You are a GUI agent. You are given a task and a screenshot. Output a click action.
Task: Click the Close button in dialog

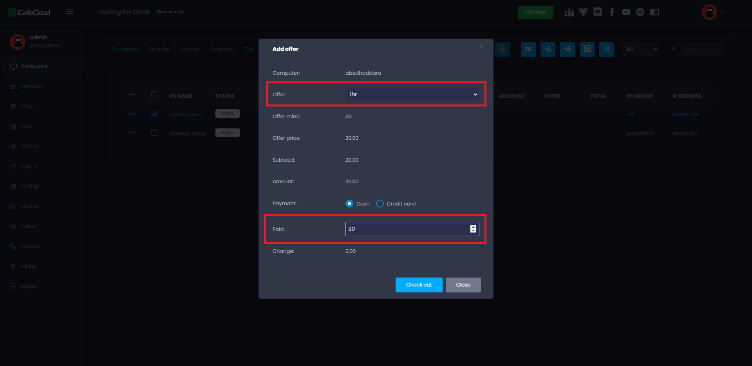coord(463,285)
